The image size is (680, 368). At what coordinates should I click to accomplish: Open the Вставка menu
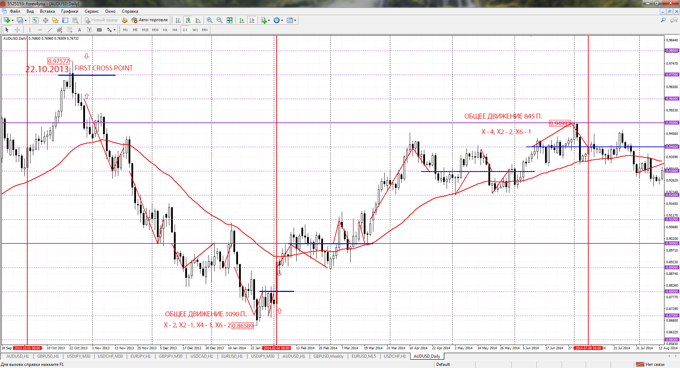point(47,11)
